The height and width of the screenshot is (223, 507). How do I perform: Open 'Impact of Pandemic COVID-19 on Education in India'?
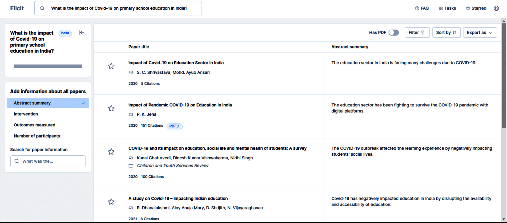[x=180, y=105]
